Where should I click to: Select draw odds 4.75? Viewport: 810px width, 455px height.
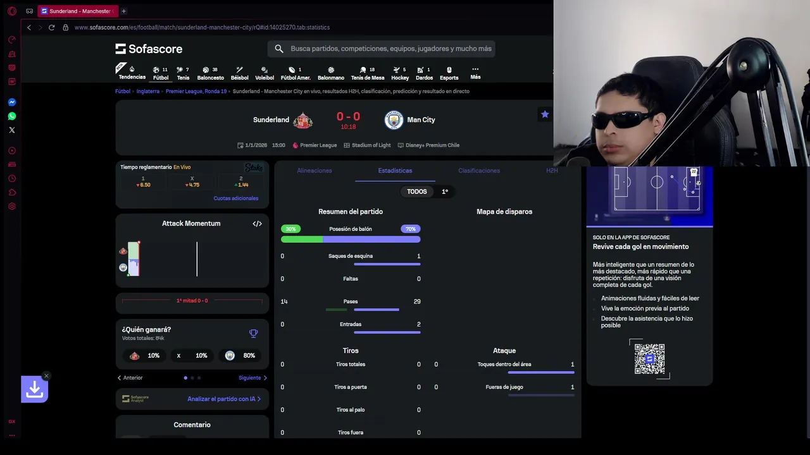coord(192,182)
